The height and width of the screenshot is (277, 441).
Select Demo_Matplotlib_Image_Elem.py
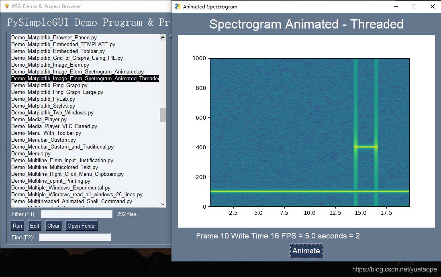[85, 65]
